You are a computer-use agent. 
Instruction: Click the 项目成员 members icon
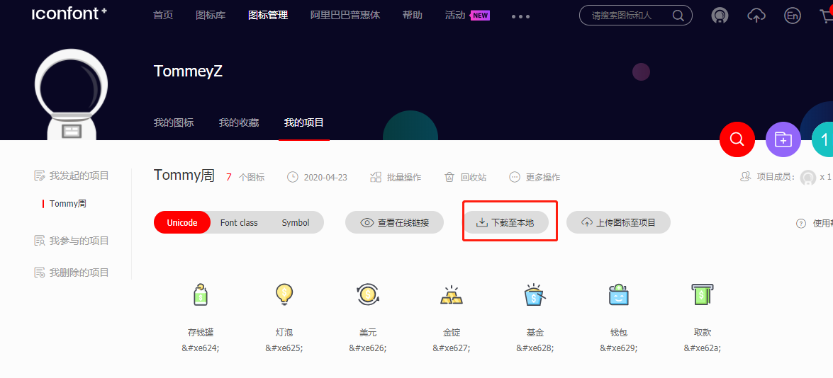click(x=745, y=177)
